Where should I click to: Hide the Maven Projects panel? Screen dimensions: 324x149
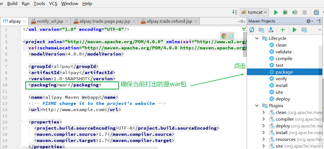(x=318, y=21)
